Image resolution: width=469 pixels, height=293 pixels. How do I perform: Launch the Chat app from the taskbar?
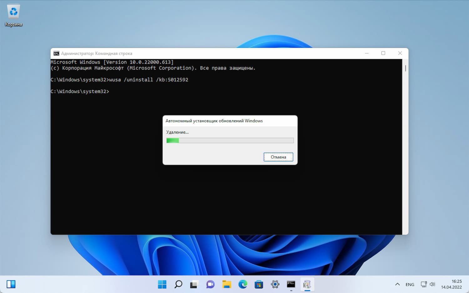tap(210, 284)
